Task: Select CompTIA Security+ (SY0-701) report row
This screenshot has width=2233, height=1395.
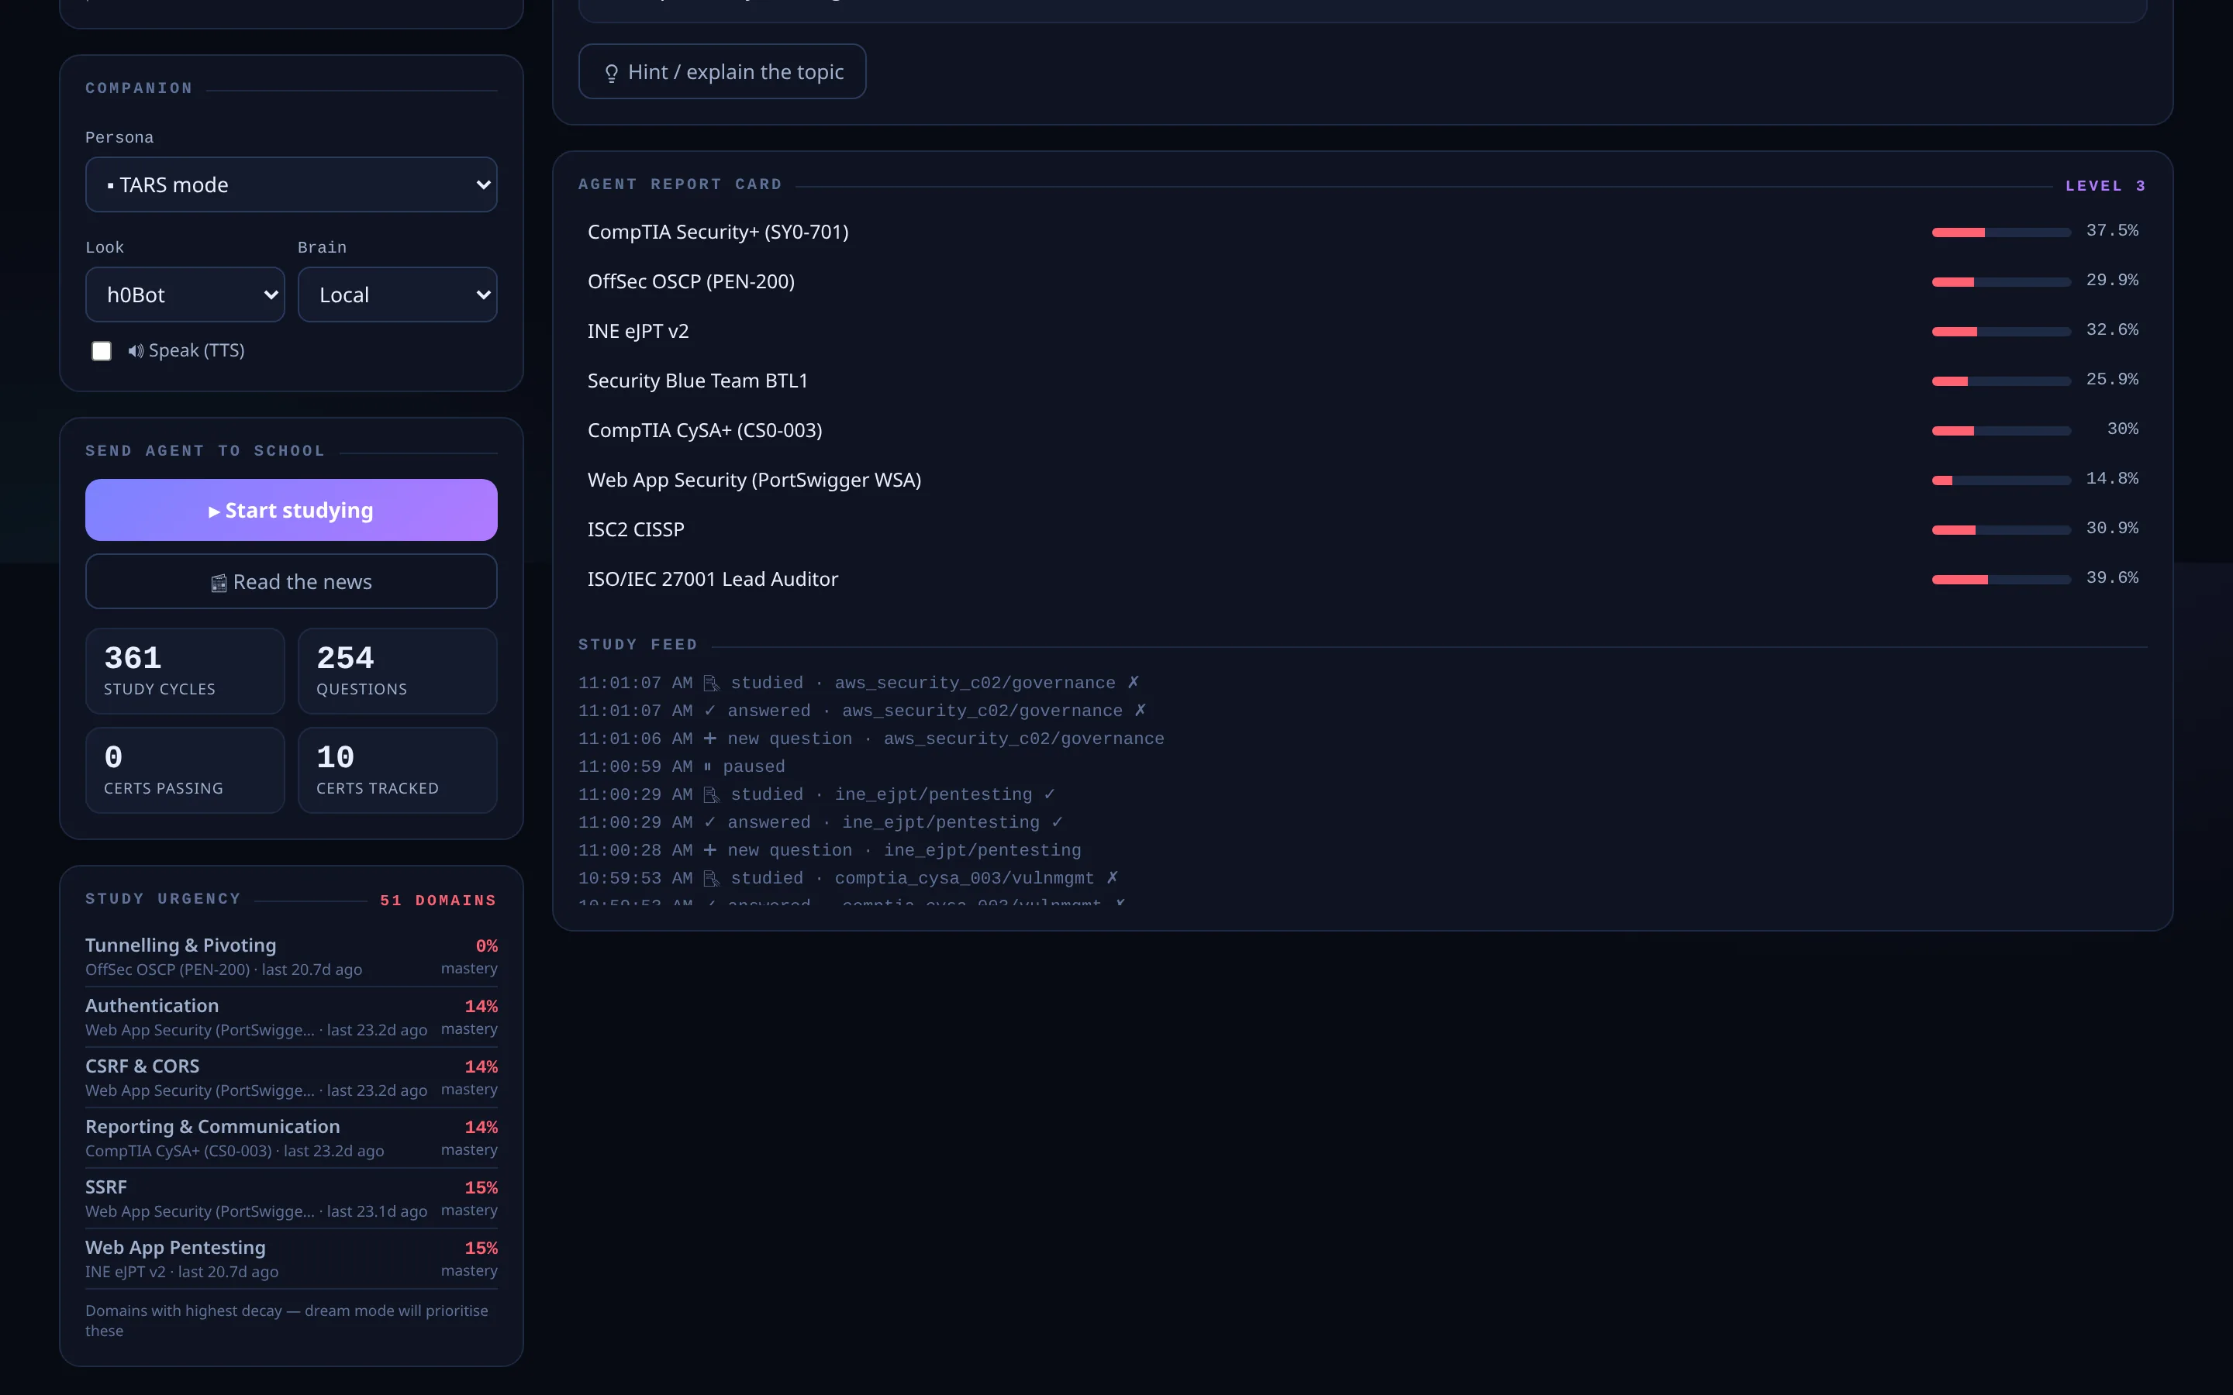Action: [x=1363, y=232]
